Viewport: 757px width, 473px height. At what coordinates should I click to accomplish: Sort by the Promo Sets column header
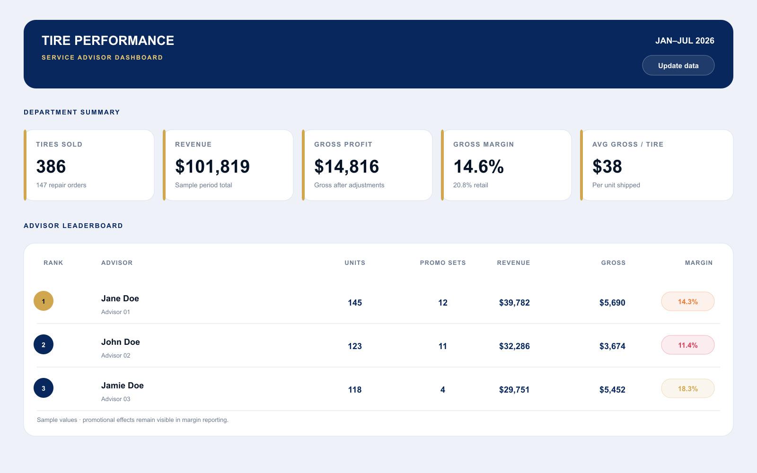tap(443, 263)
